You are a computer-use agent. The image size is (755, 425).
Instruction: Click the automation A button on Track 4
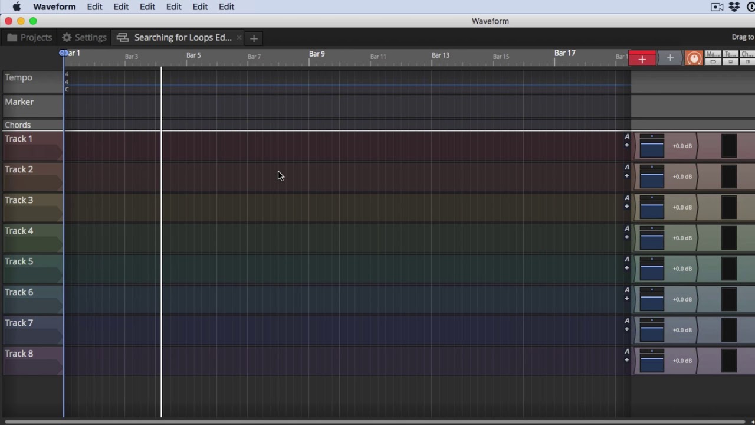(x=627, y=228)
